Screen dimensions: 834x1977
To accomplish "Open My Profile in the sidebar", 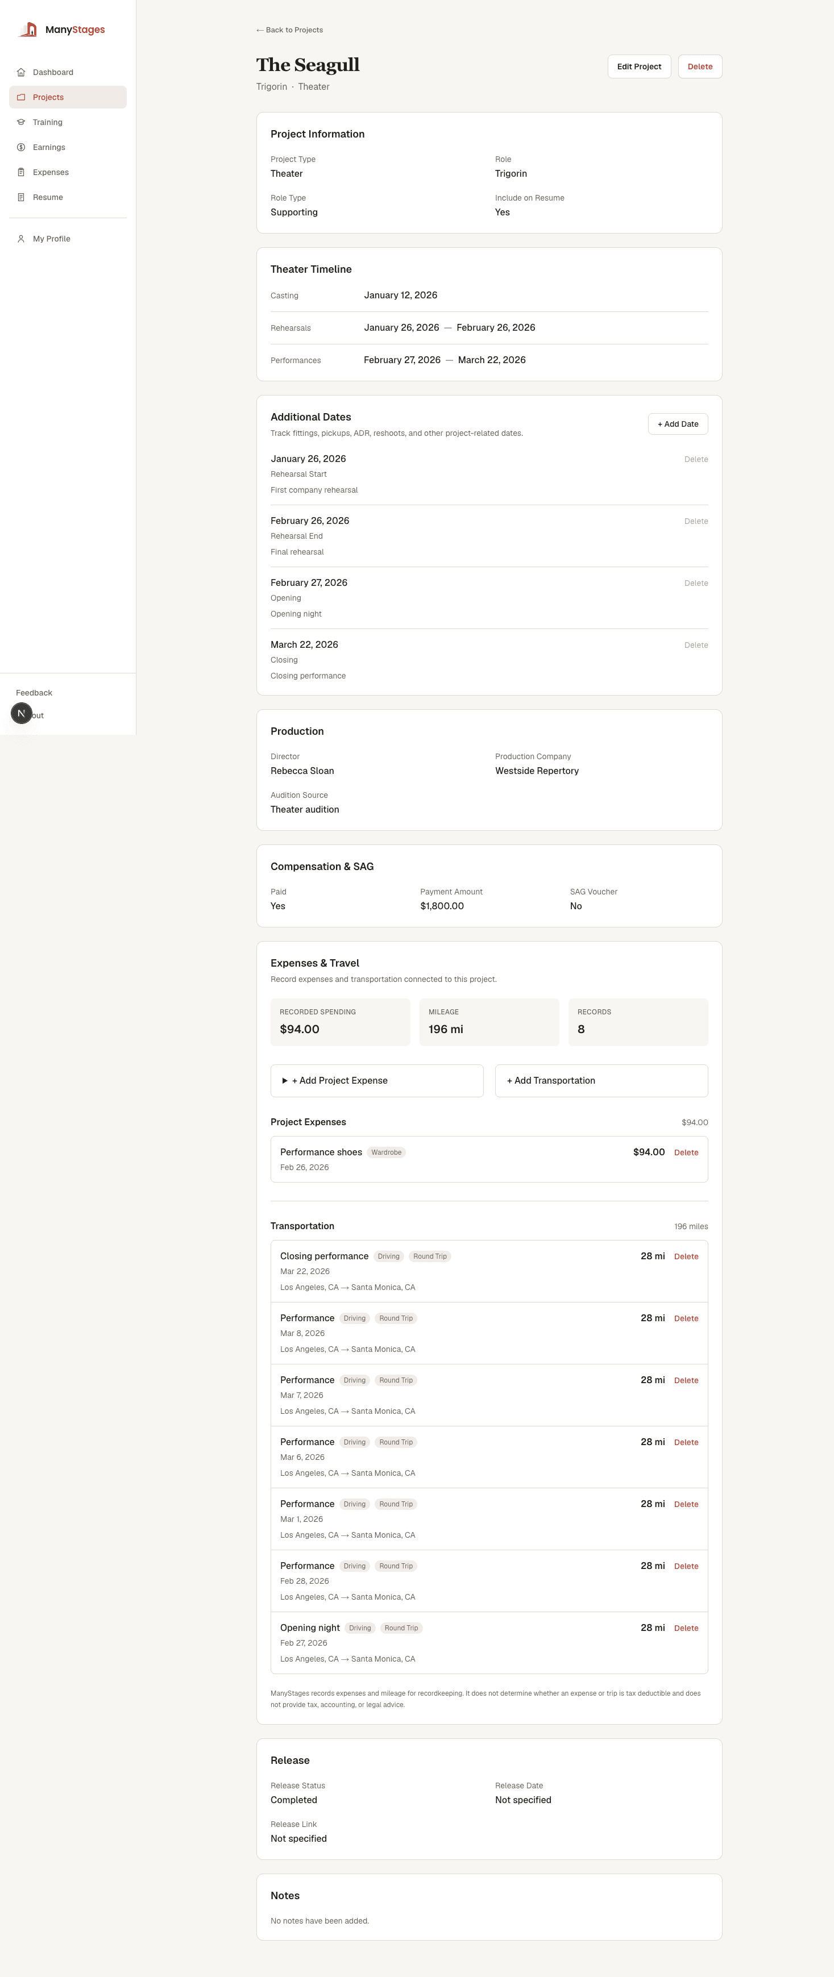I will pyautogui.click(x=68, y=239).
